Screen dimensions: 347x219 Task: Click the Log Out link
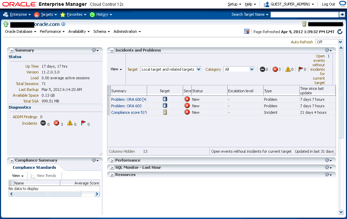tap(328, 4)
